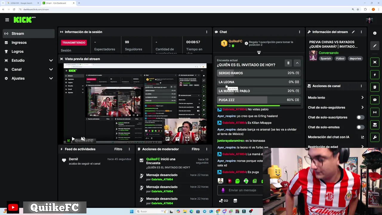Open options menu of Información de la sesión
The width and height of the screenshot is (382, 215).
pyautogui.click(x=207, y=32)
